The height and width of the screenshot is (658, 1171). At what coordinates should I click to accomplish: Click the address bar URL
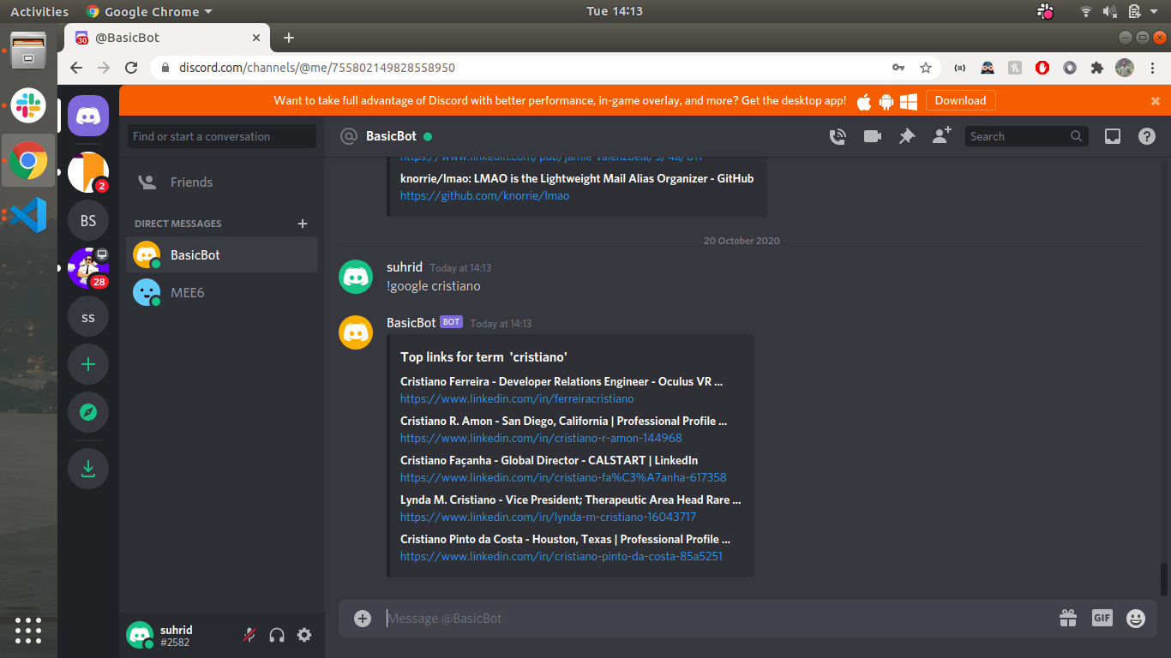(x=317, y=68)
